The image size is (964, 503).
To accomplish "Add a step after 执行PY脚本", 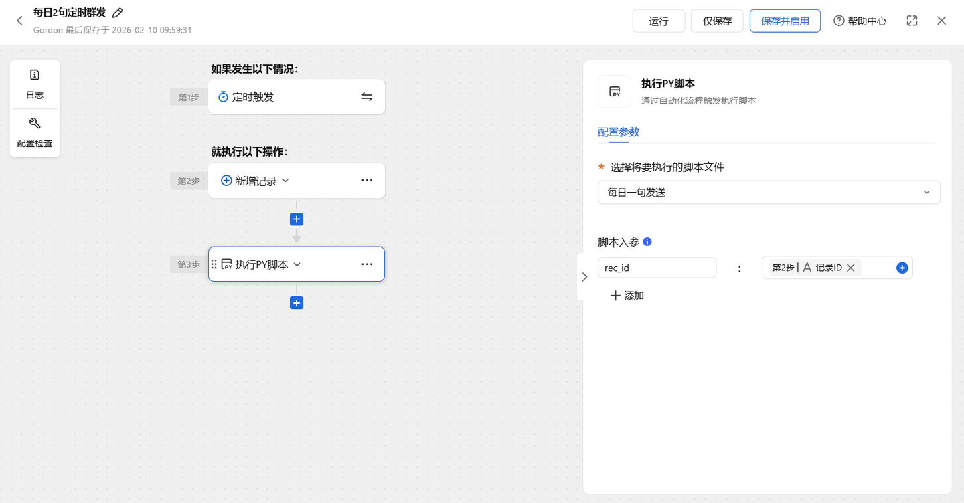I will coord(297,303).
